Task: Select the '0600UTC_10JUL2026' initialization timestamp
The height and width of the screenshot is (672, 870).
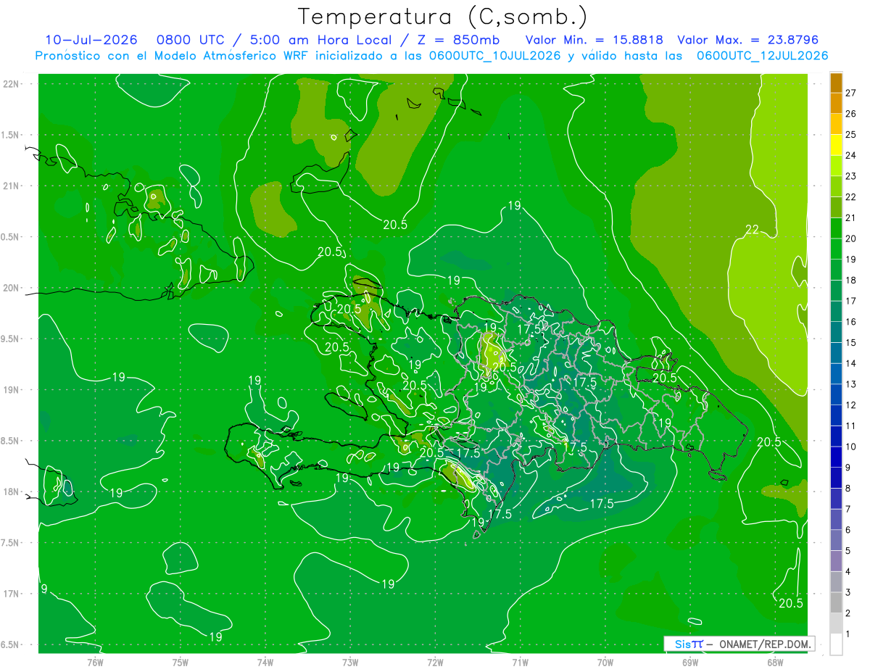Action: coord(494,56)
